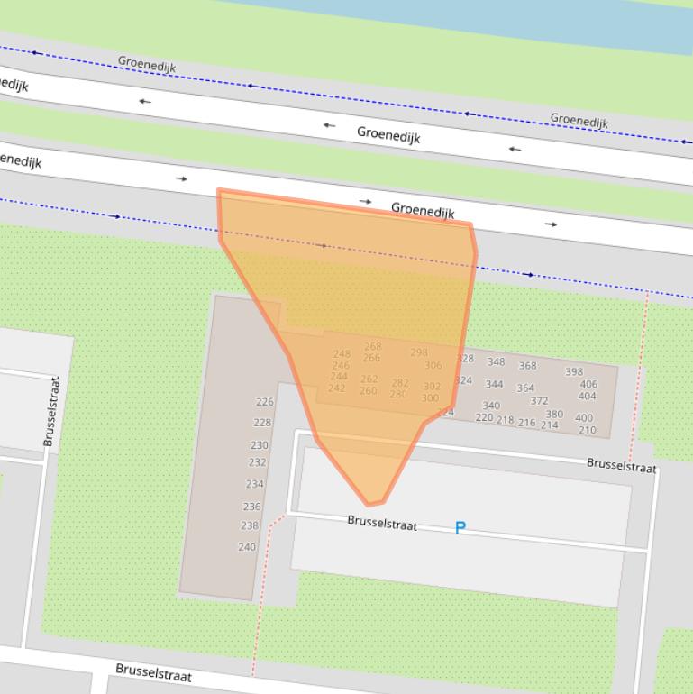Image resolution: width=693 pixels, height=694 pixels.
Task: Select house number 372
Action: pos(539,401)
